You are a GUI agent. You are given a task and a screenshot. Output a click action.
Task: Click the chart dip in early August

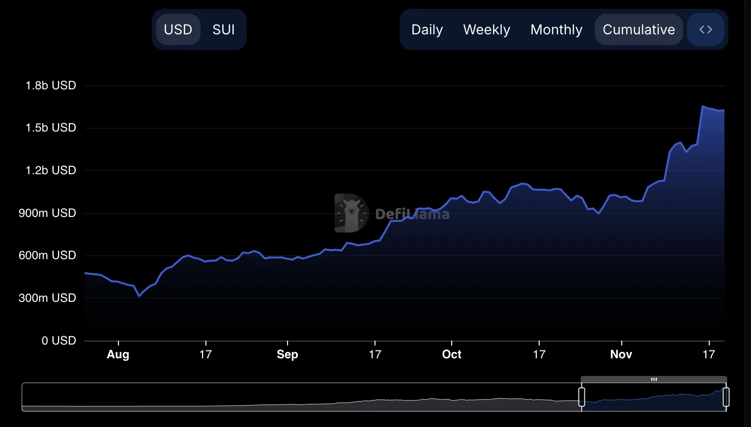pos(140,295)
